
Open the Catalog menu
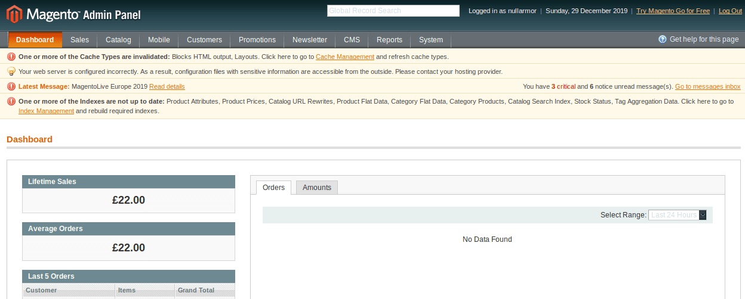[x=118, y=40]
